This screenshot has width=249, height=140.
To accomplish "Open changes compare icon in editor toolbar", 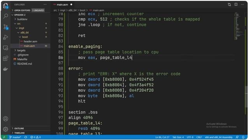I will click(229, 4).
